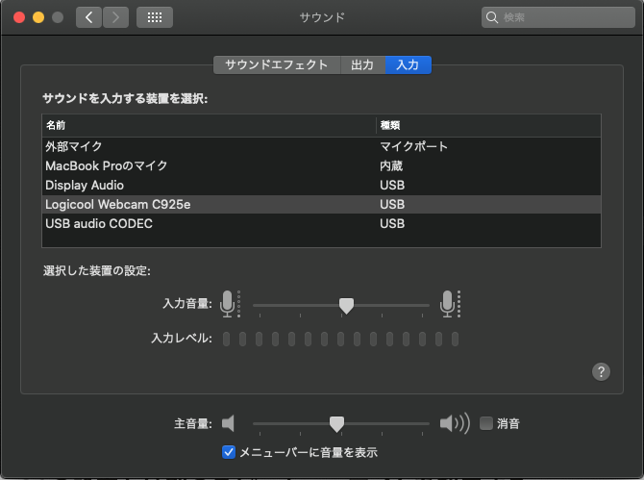The width and height of the screenshot is (644, 480).
Task: Click the search magnifier icon
Action: (491, 17)
